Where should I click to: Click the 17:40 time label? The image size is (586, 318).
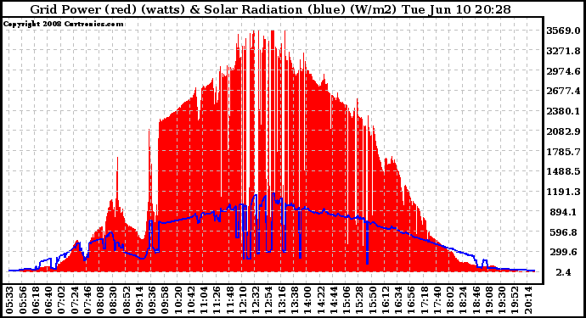point(437,300)
